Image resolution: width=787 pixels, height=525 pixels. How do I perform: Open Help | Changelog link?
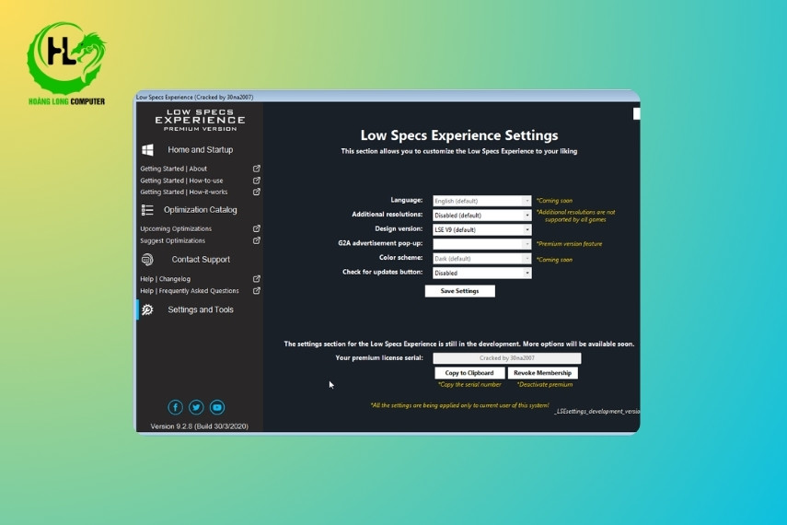coord(165,279)
